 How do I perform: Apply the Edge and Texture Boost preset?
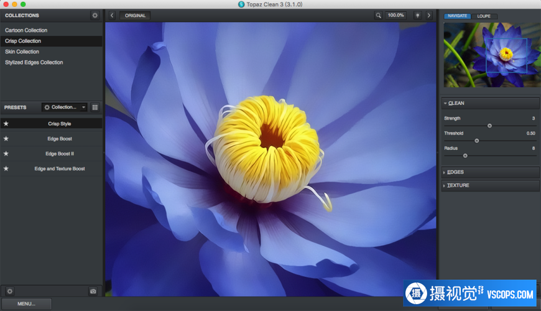(x=60, y=169)
